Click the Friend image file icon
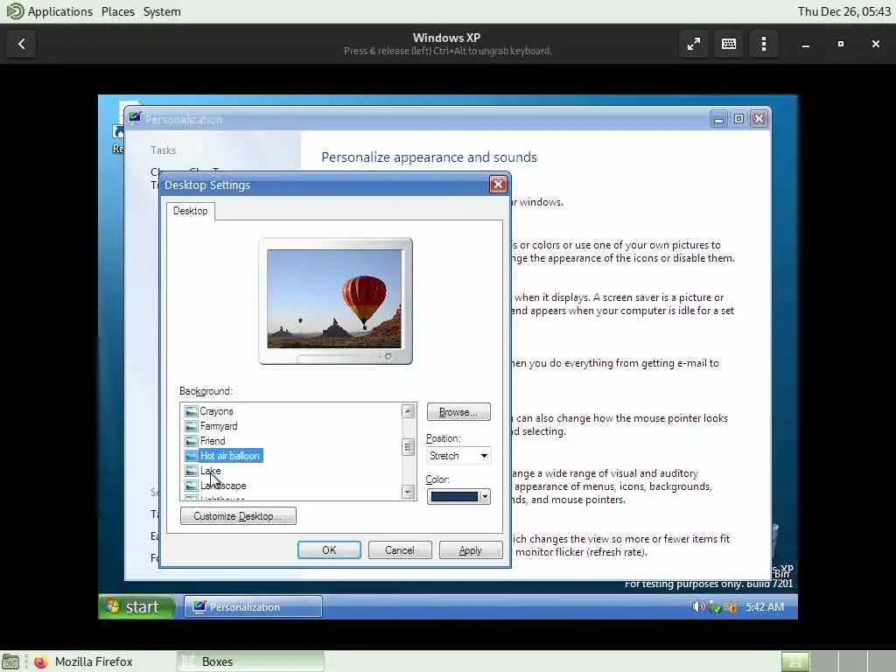896x672 pixels. coord(192,441)
